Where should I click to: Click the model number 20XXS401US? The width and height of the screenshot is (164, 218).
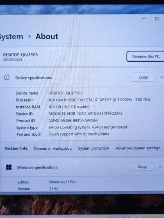point(13,60)
